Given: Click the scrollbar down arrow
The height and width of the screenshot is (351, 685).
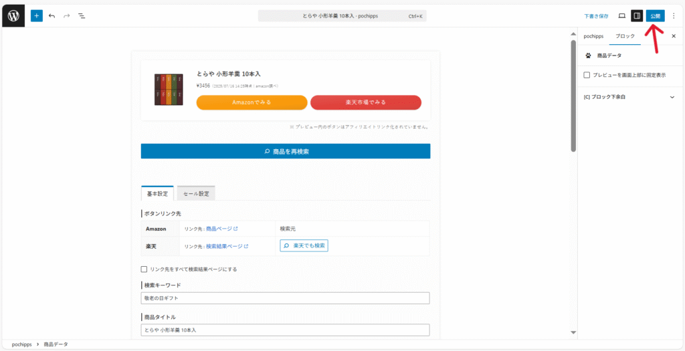Looking at the screenshot, I should (573, 333).
